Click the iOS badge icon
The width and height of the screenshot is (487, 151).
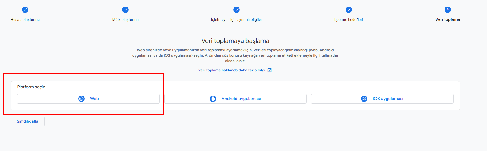[x=364, y=99]
